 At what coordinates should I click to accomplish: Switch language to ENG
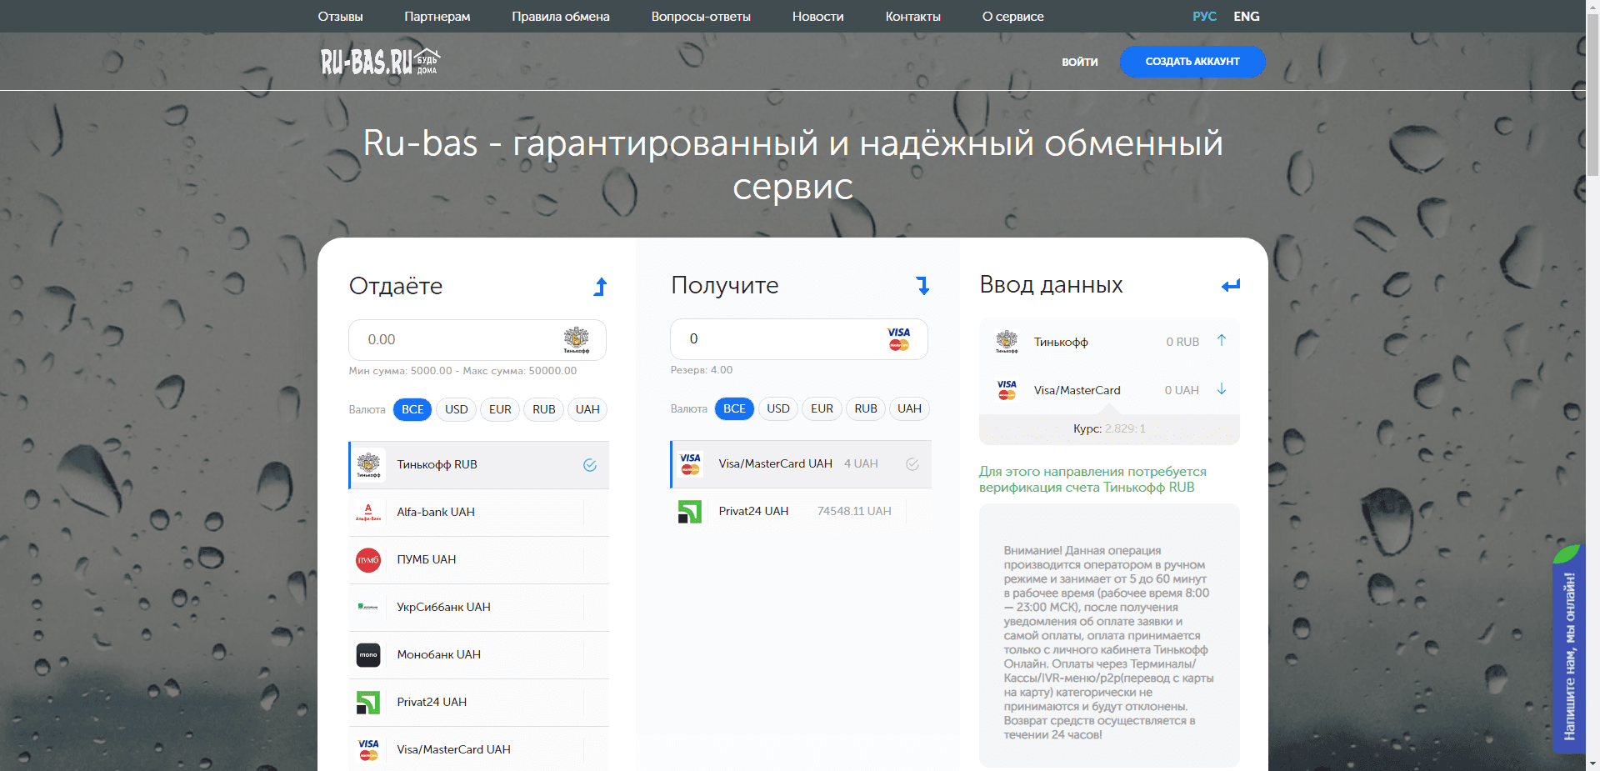pos(1246,16)
